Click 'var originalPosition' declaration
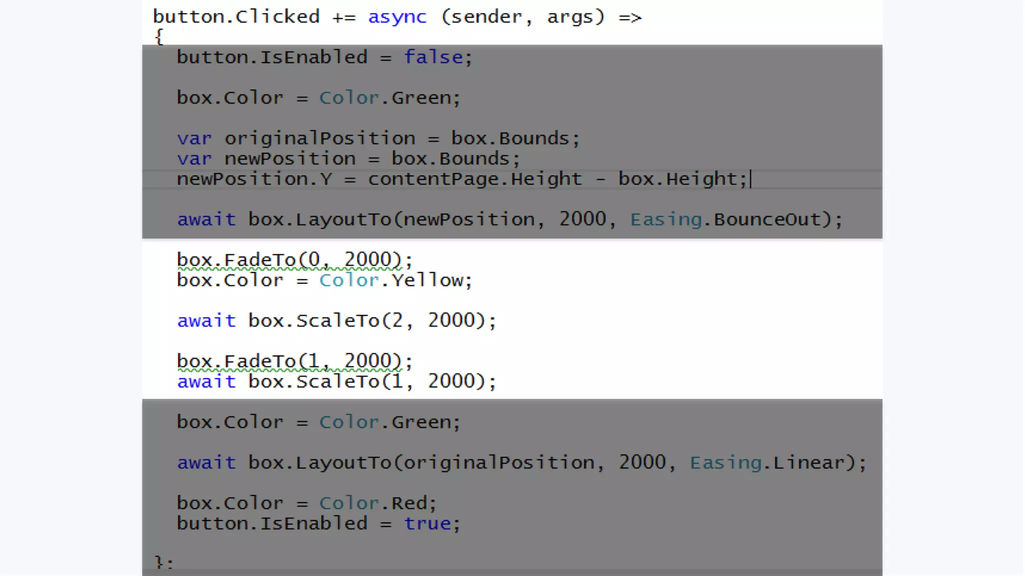This screenshot has height=576, width=1025. pos(296,138)
